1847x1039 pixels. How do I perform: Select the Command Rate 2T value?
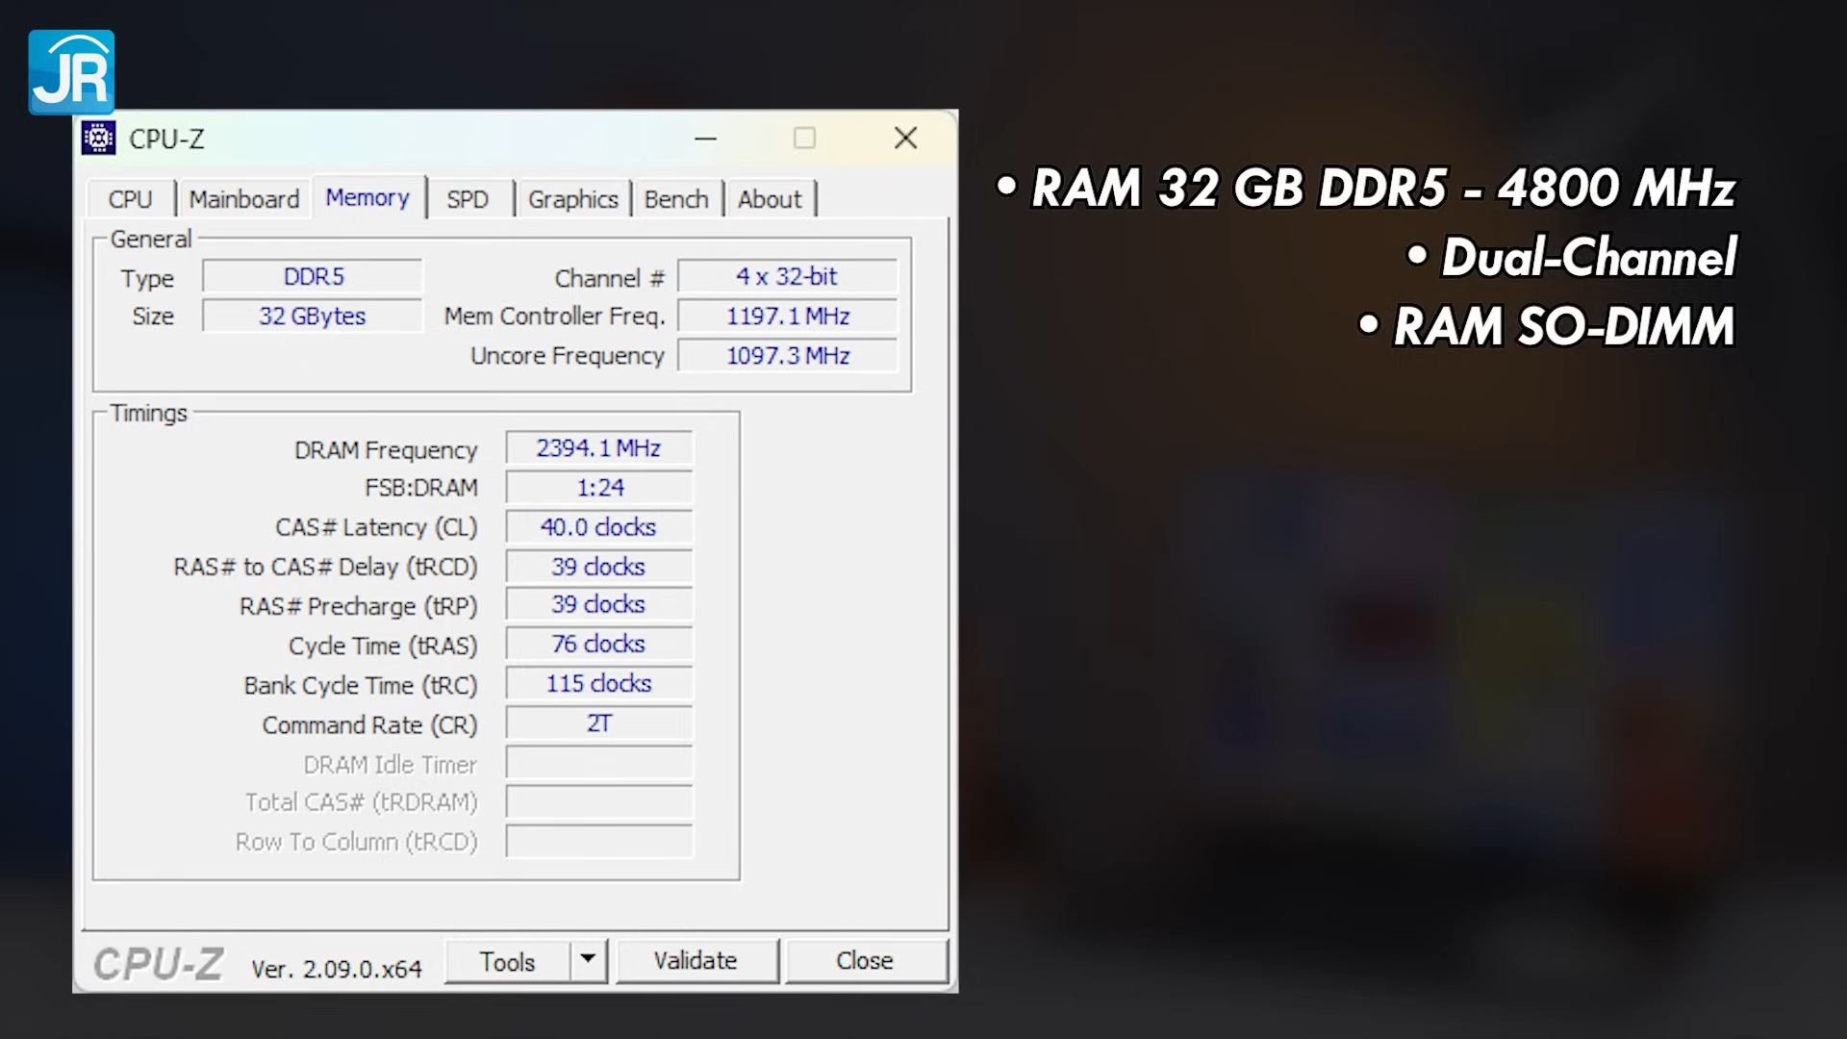(597, 722)
